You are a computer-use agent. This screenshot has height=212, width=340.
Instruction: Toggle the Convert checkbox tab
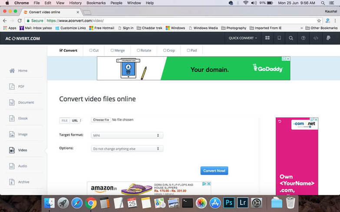[68, 50]
